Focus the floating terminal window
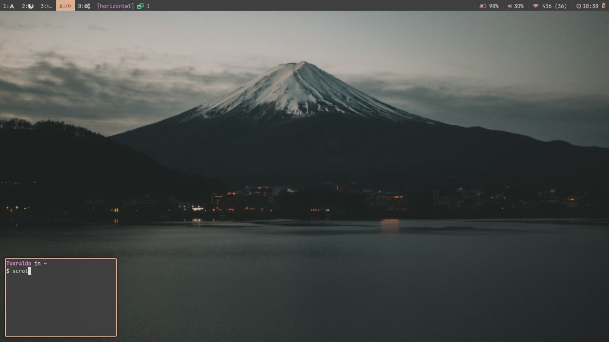Screen dimensions: 609x342 61,297
